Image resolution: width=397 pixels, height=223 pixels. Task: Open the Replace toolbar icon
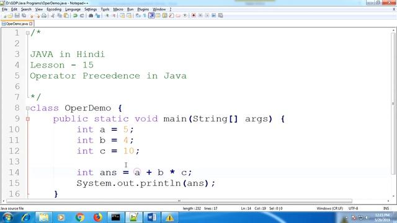[97, 15]
